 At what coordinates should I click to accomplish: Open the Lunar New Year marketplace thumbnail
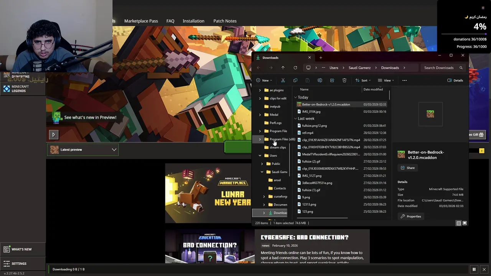coord(208,193)
